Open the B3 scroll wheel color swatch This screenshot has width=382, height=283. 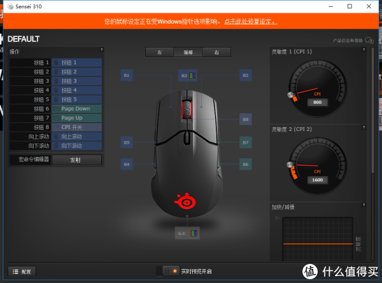[x=192, y=76]
